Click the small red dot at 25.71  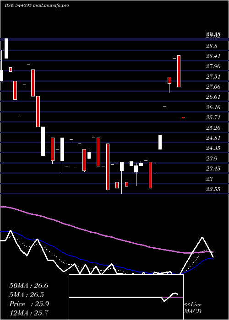[x=183, y=118]
